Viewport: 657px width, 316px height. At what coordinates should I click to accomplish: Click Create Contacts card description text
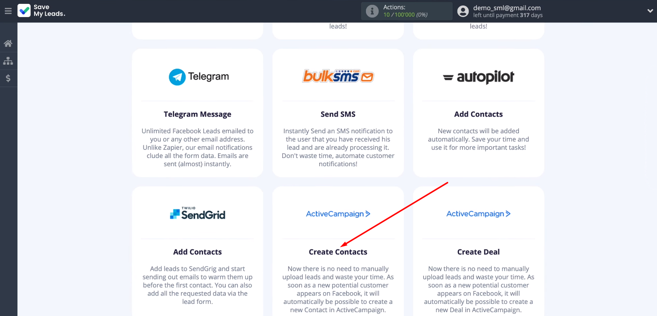(338, 289)
